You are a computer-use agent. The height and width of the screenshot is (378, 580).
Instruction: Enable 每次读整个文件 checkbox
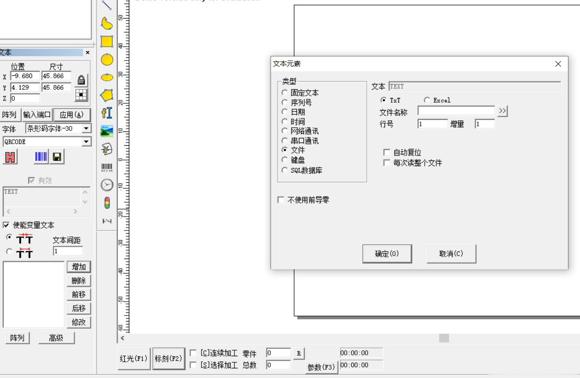[386, 163]
